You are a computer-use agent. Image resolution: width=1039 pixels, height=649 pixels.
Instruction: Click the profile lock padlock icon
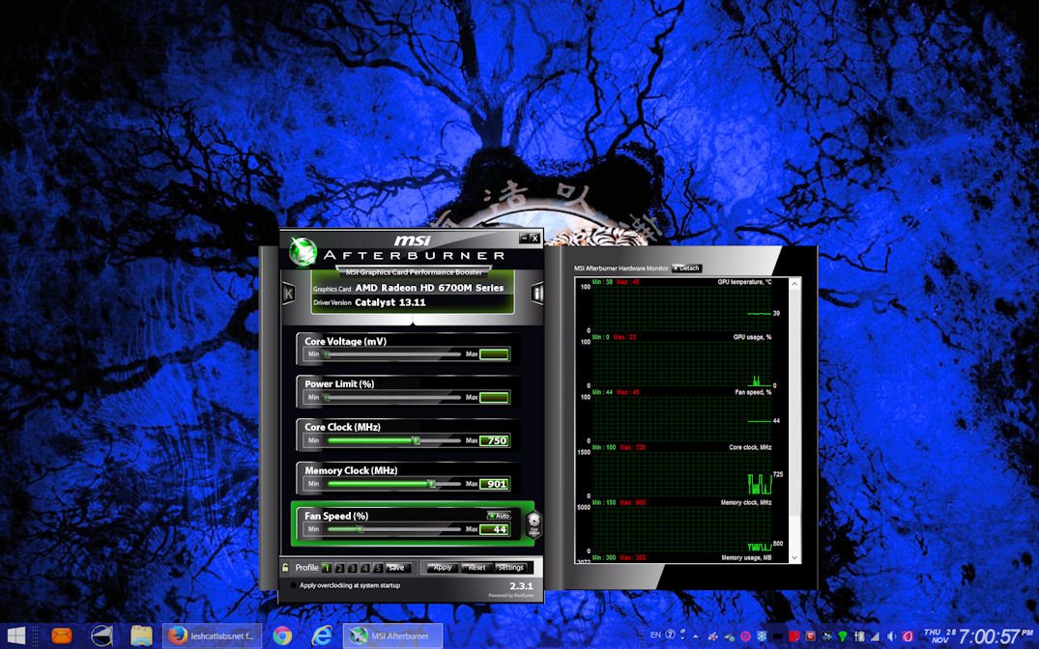click(x=286, y=568)
